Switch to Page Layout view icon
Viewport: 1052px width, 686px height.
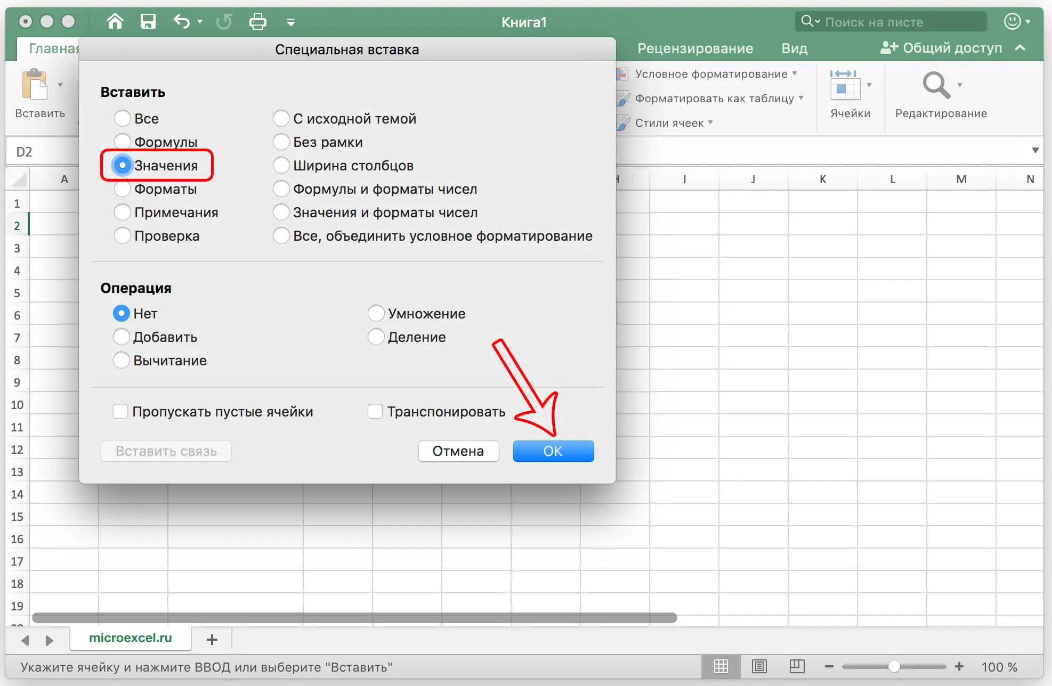coord(759,666)
